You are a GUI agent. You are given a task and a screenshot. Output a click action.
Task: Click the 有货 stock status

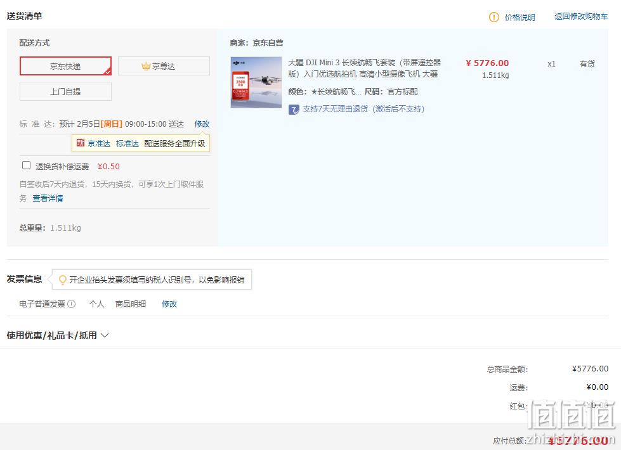tap(587, 64)
